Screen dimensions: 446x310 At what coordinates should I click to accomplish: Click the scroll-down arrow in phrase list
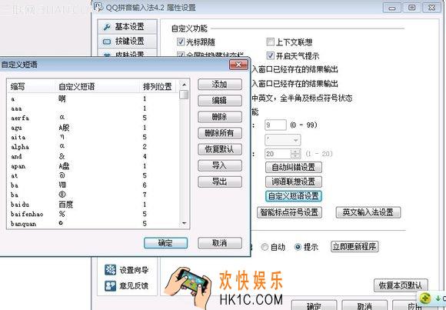pos(184,223)
